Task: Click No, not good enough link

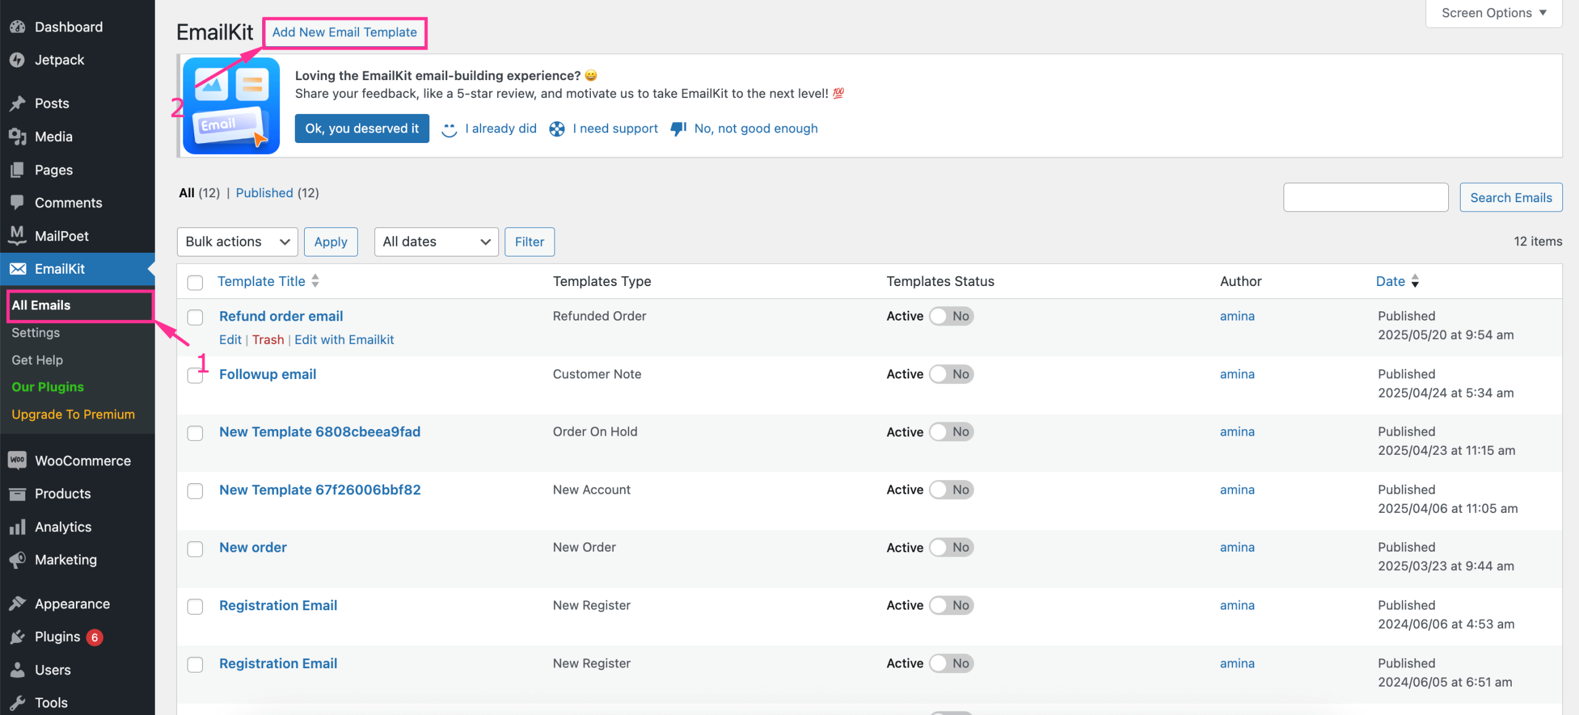Action: point(756,128)
